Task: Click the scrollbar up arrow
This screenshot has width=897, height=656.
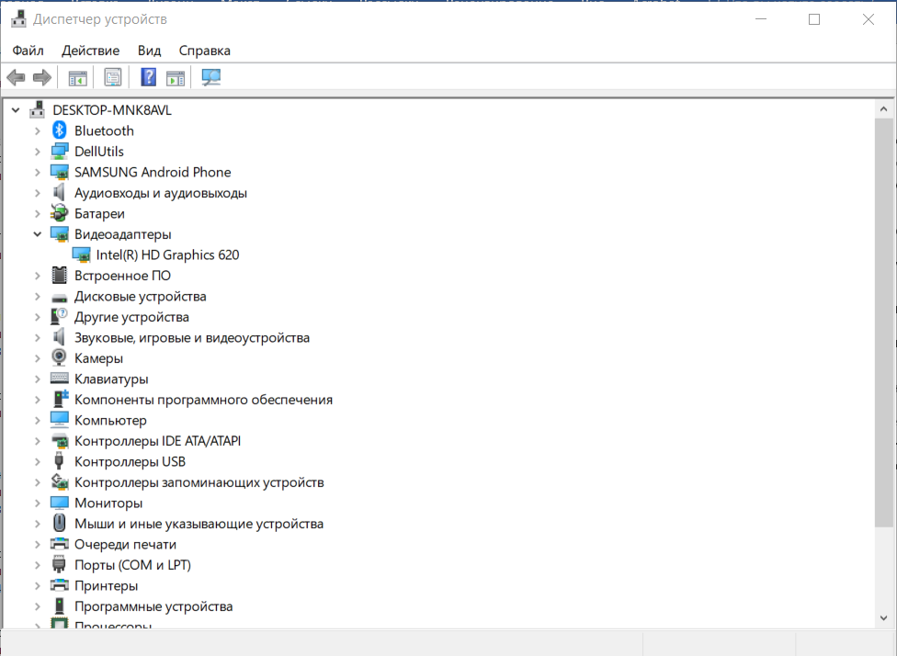Action: tap(884, 108)
